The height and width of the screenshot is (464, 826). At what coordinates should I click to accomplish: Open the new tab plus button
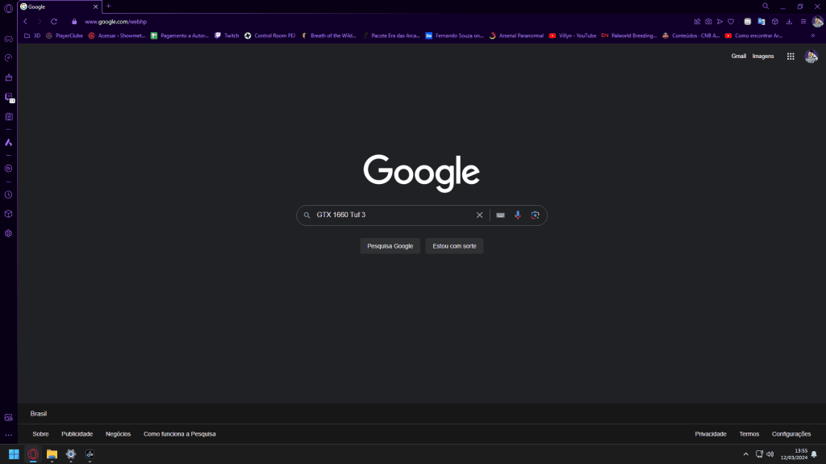click(x=109, y=6)
